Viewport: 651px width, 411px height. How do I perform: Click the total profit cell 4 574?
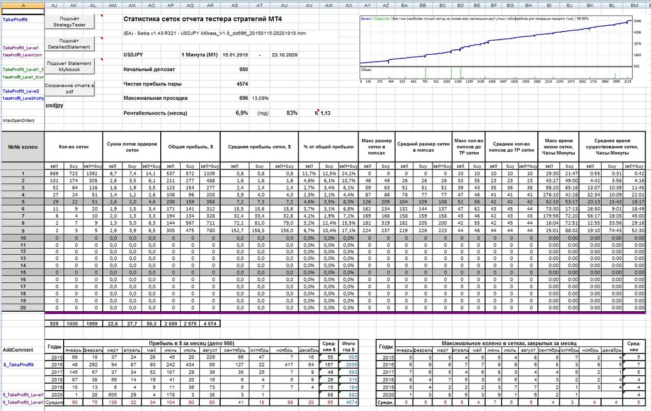point(210,323)
